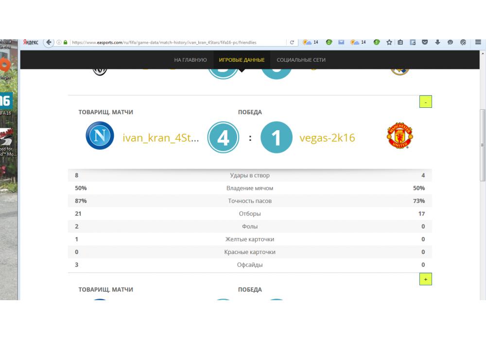
Task: Open the mail envelope toolbar icon
Action: (341, 42)
